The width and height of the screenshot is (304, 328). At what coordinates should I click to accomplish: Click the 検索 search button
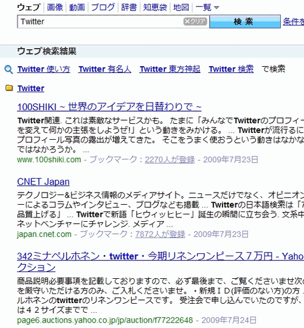(245, 21)
